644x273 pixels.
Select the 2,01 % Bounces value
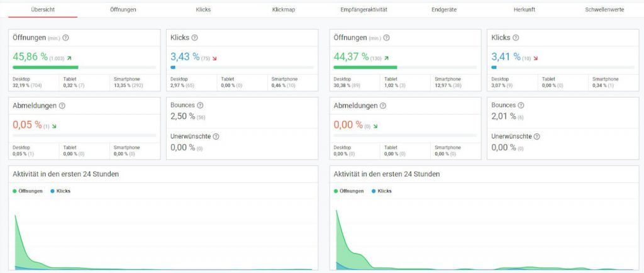coord(504,116)
